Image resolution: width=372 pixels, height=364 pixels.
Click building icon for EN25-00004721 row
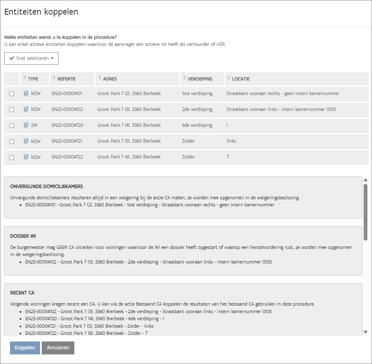(26, 141)
